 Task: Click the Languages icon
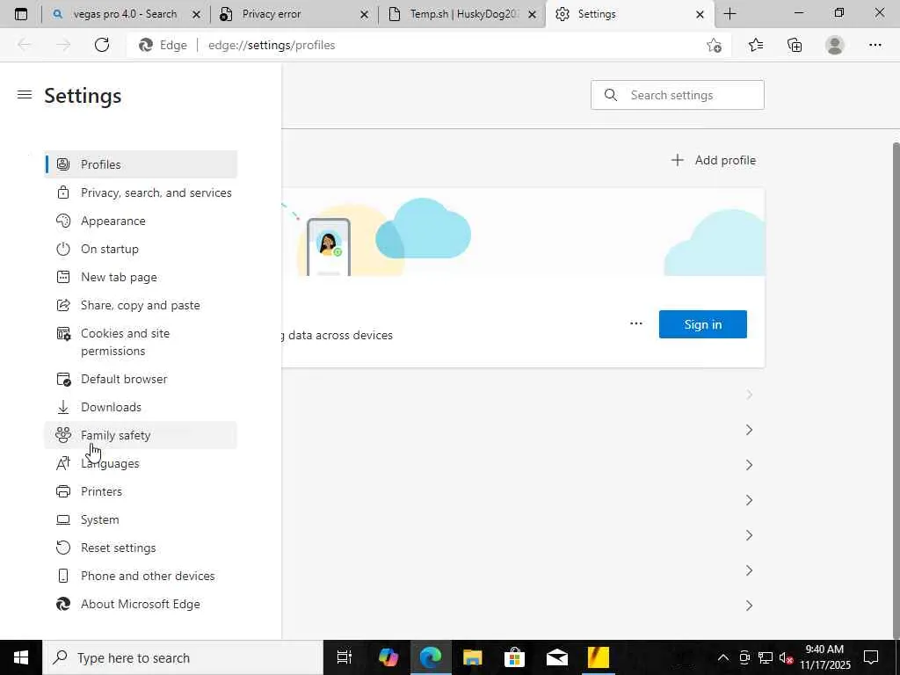pyautogui.click(x=63, y=464)
